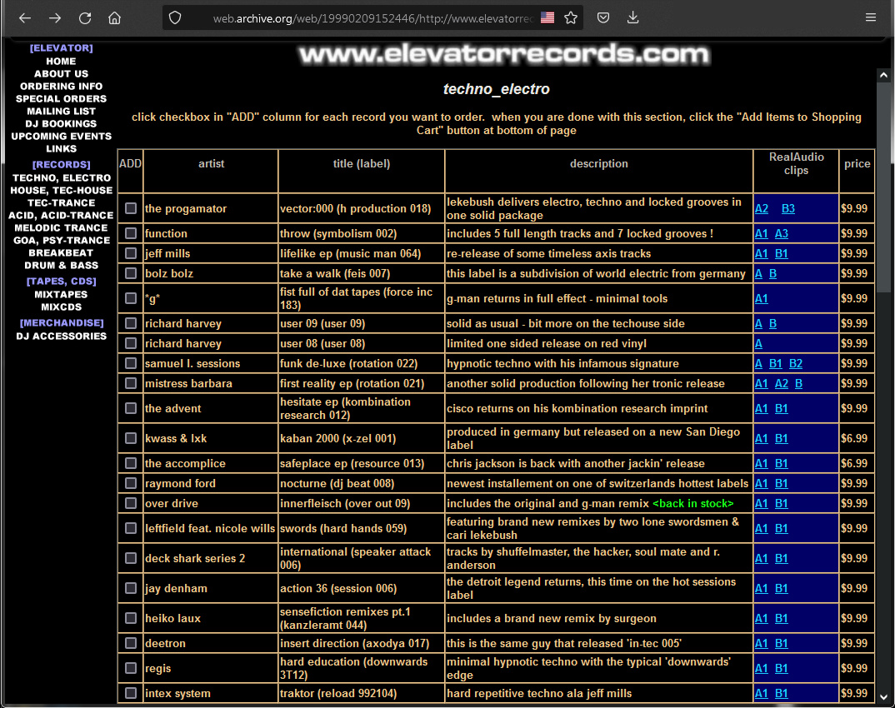Play clip B for bolz bolz
Image resolution: width=895 pixels, height=708 pixels.
click(772, 273)
